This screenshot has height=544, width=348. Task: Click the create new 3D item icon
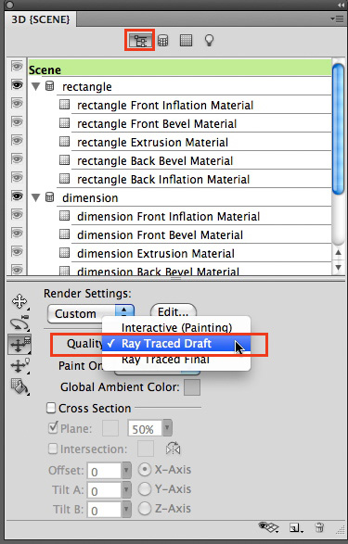295,528
